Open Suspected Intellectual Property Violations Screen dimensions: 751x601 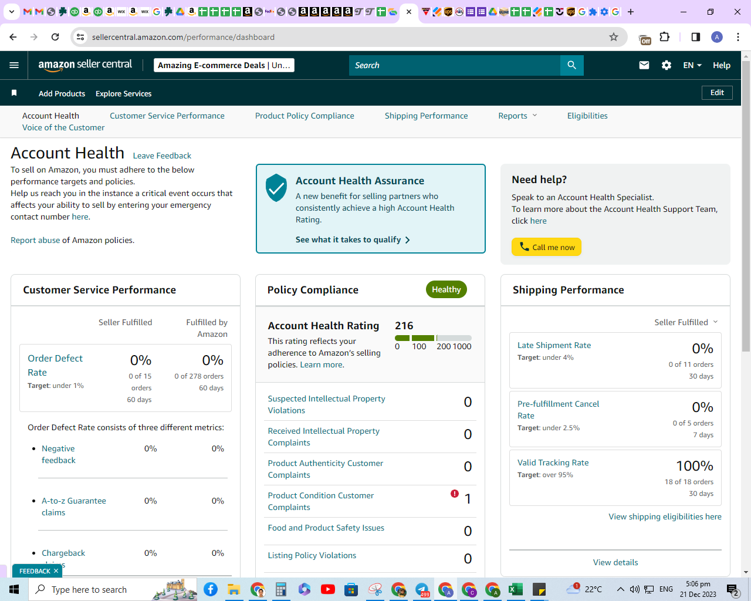click(326, 404)
